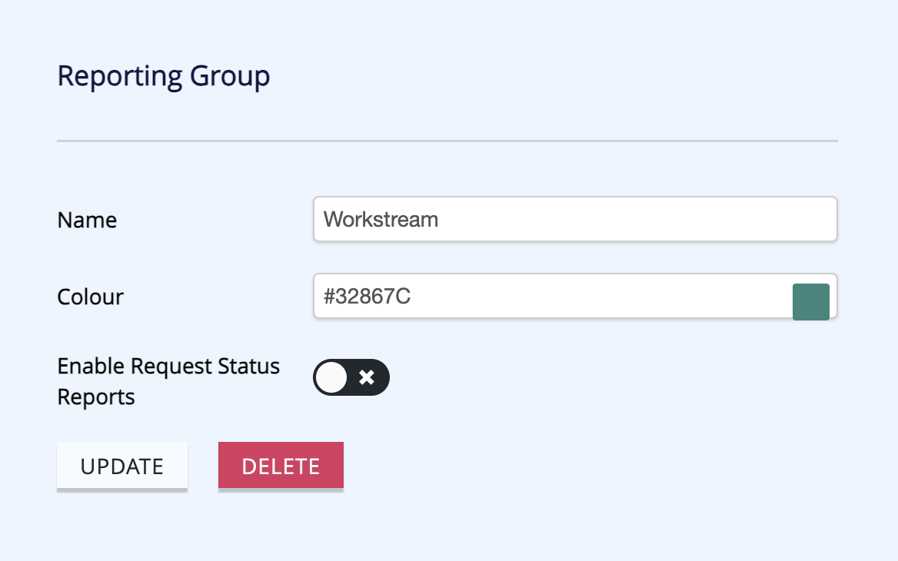
Task: Toggle on Enable Request Status Reports
Action: tap(351, 377)
